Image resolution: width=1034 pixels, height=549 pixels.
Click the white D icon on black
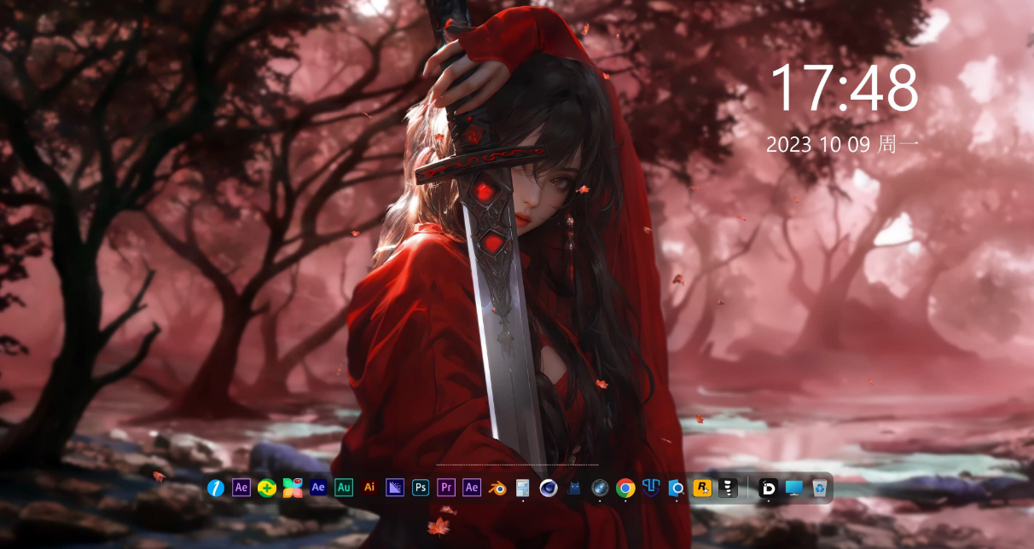pos(769,488)
